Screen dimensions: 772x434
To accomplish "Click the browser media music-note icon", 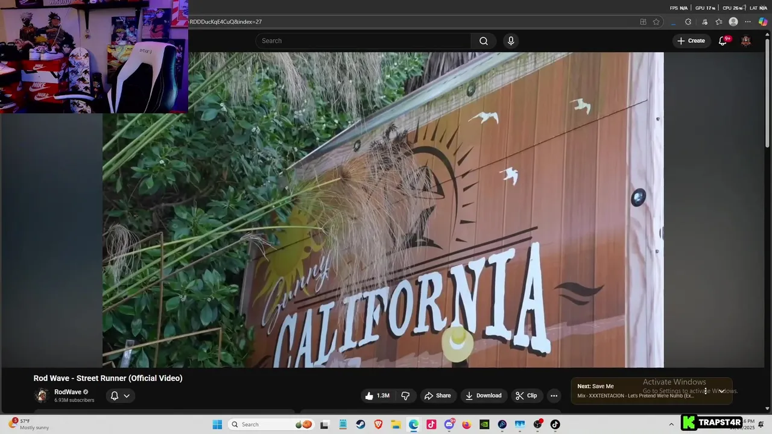I will tap(704, 22).
